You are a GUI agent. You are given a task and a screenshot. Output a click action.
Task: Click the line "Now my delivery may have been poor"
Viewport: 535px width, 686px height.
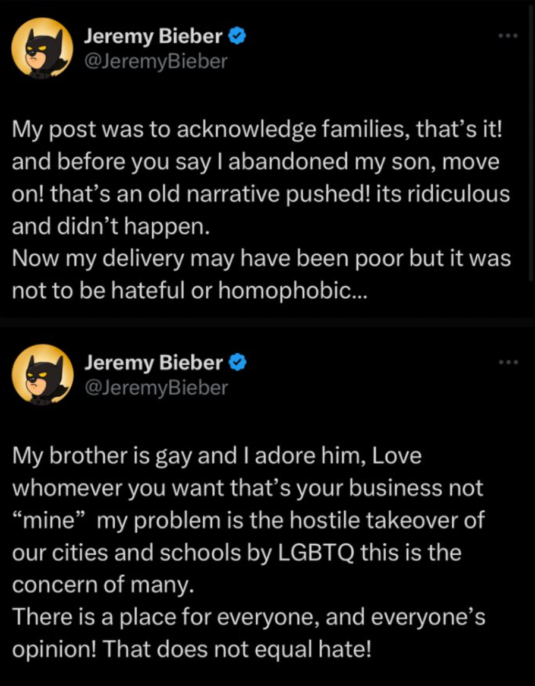(261, 260)
